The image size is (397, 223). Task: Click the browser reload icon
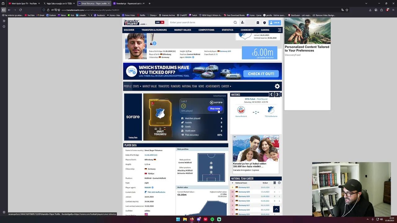pos(20,10)
